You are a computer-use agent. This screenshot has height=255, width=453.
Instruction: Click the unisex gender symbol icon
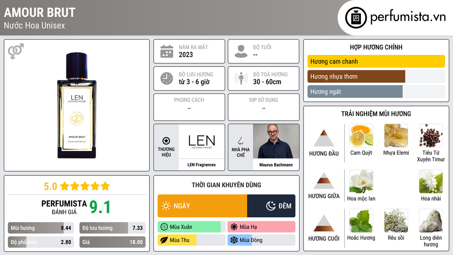pos(15,51)
